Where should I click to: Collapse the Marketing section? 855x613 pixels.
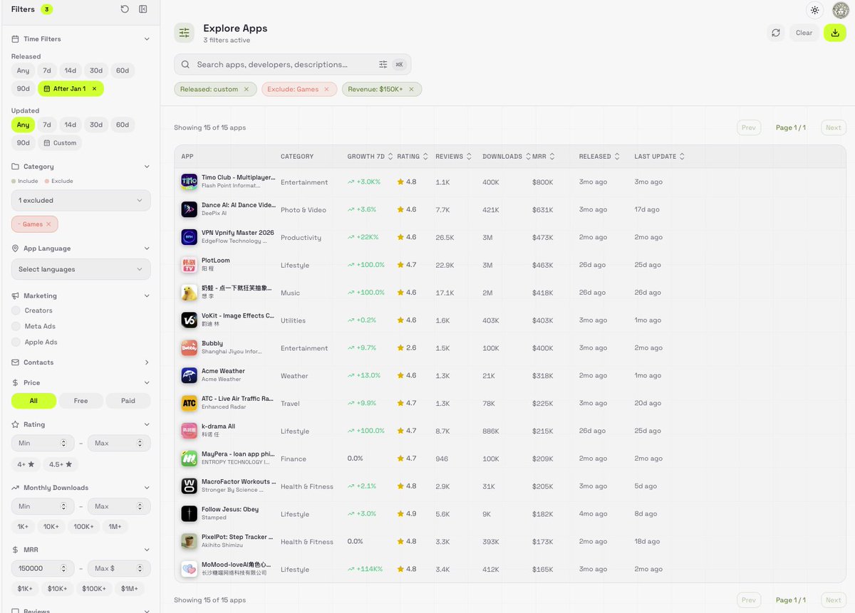[x=147, y=295]
